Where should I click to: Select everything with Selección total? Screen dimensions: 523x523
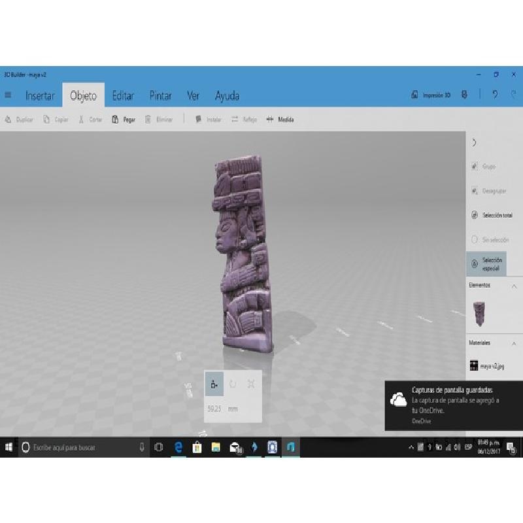pos(492,215)
